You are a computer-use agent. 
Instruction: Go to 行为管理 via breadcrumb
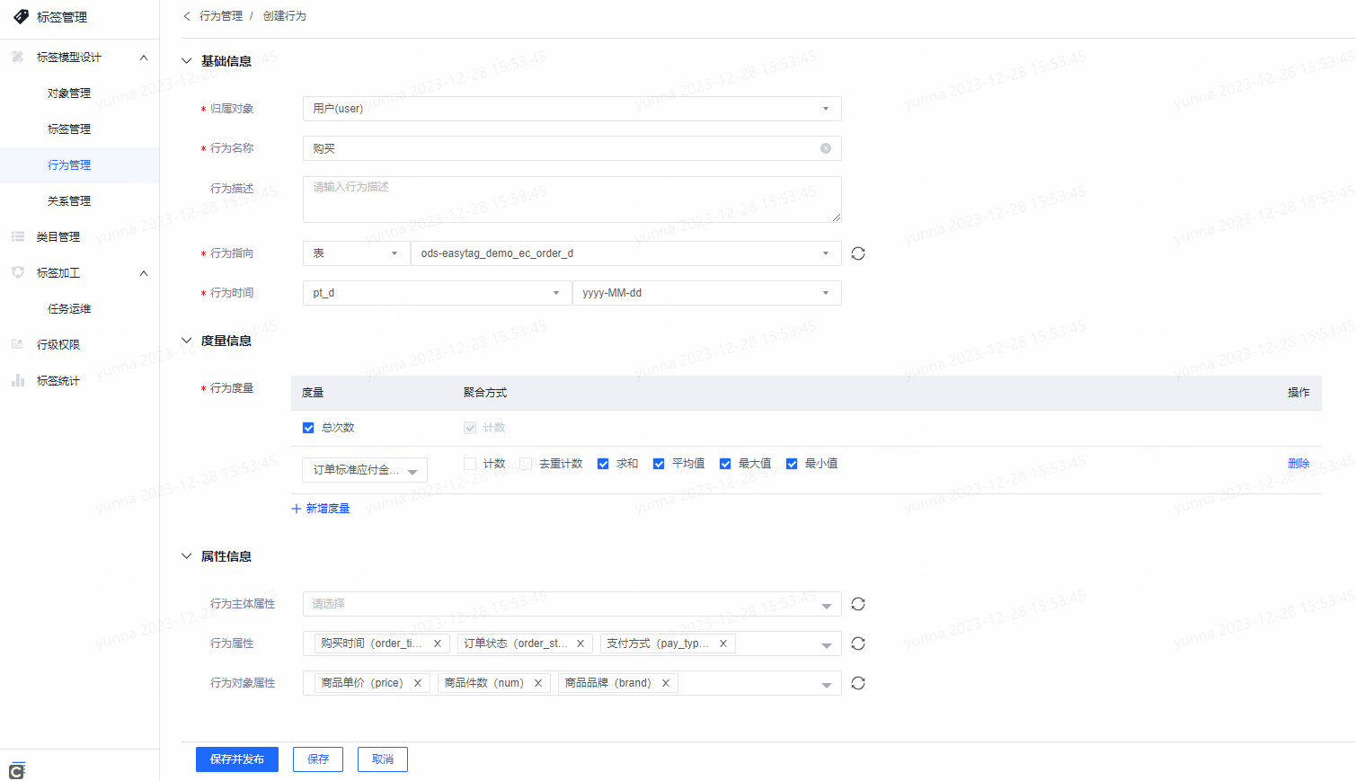[x=221, y=16]
